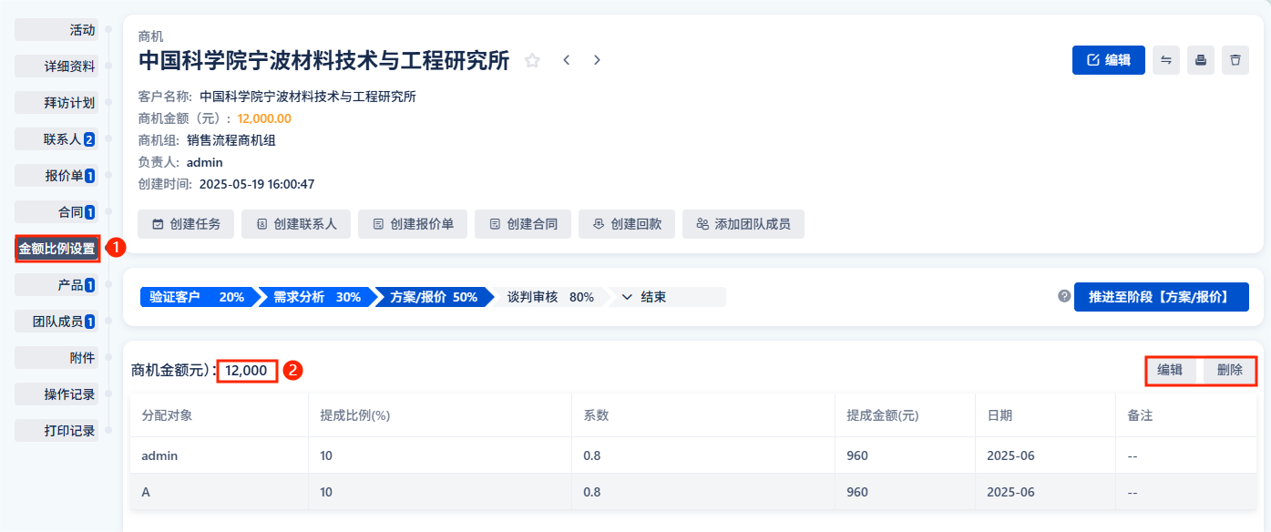Open the 金额比例设置 sidebar tab
The image size is (1271, 532).
click(56, 248)
